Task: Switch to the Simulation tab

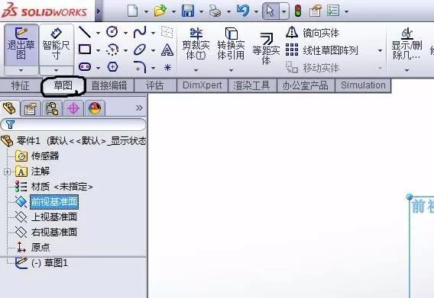Action: point(363,85)
